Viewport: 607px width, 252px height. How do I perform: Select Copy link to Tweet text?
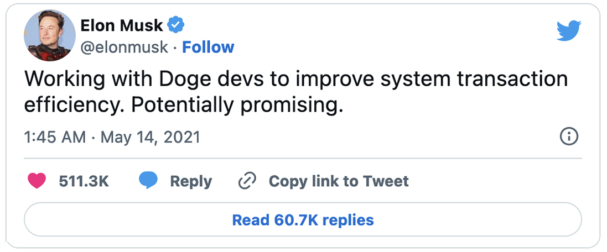point(339,181)
